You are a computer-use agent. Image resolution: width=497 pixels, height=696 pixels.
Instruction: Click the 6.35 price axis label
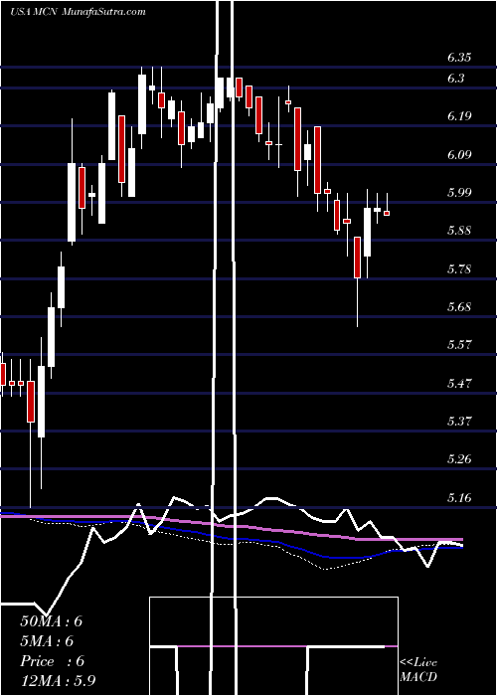(x=459, y=58)
